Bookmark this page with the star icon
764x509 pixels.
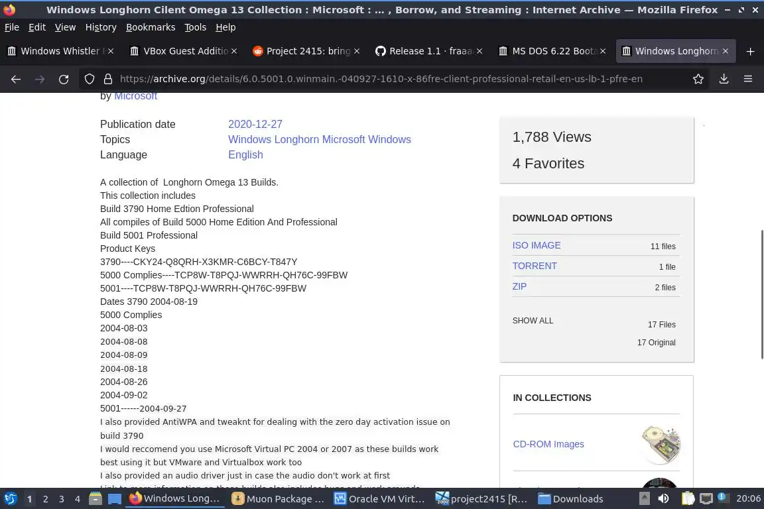click(698, 79)
